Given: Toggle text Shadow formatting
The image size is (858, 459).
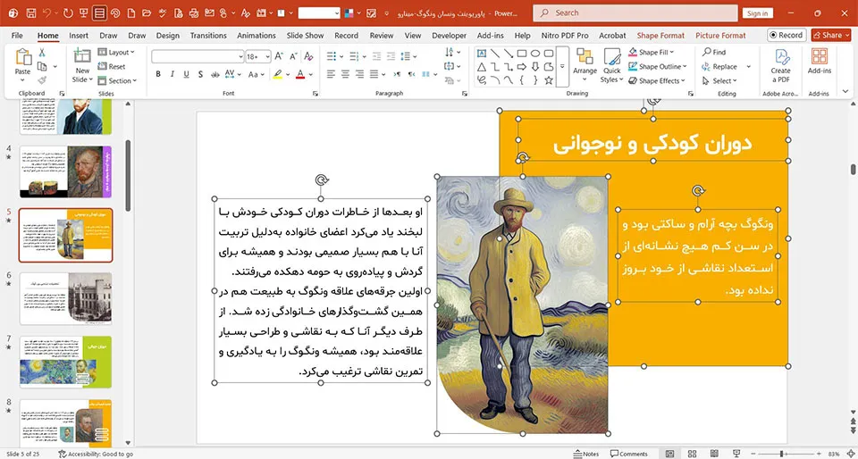Looking at the screenshot, I should pyautogui.click(x=200, y=74).
